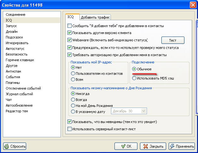Select Соединение in the settings list
The image size is (198, 153).
(x=15, y=15)
